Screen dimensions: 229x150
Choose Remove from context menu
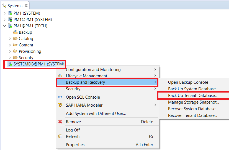107,122
